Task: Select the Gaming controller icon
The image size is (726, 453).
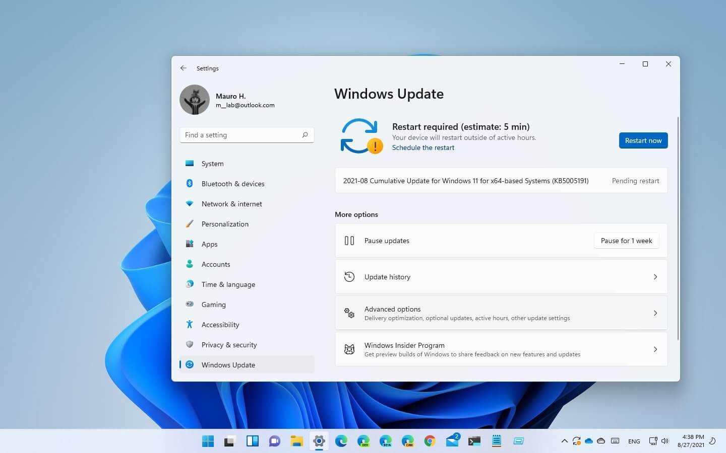Action: [x=190, y=304]
